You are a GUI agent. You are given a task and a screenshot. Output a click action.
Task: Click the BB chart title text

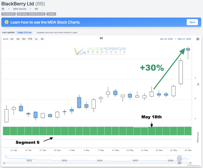[x=101, y=38]
